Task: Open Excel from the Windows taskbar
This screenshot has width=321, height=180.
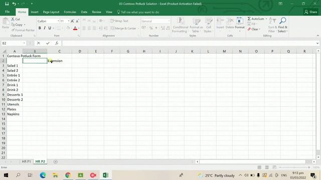Action: pos(106,175)
